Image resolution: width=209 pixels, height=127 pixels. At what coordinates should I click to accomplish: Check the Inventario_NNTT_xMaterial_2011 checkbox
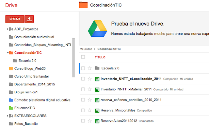coord(83,89)
